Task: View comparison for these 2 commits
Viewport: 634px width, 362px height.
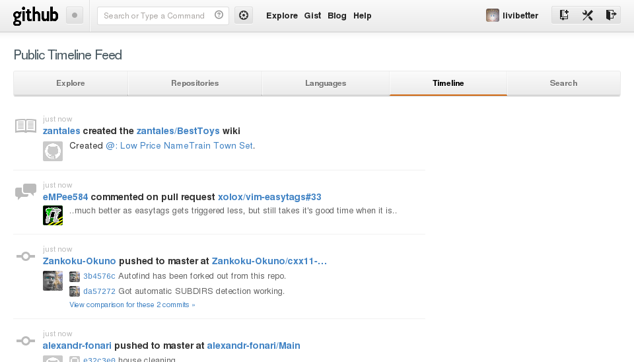Action: point(132,305)
